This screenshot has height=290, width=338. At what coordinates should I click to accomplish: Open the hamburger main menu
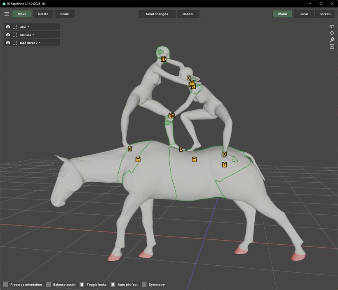[7, 14]
